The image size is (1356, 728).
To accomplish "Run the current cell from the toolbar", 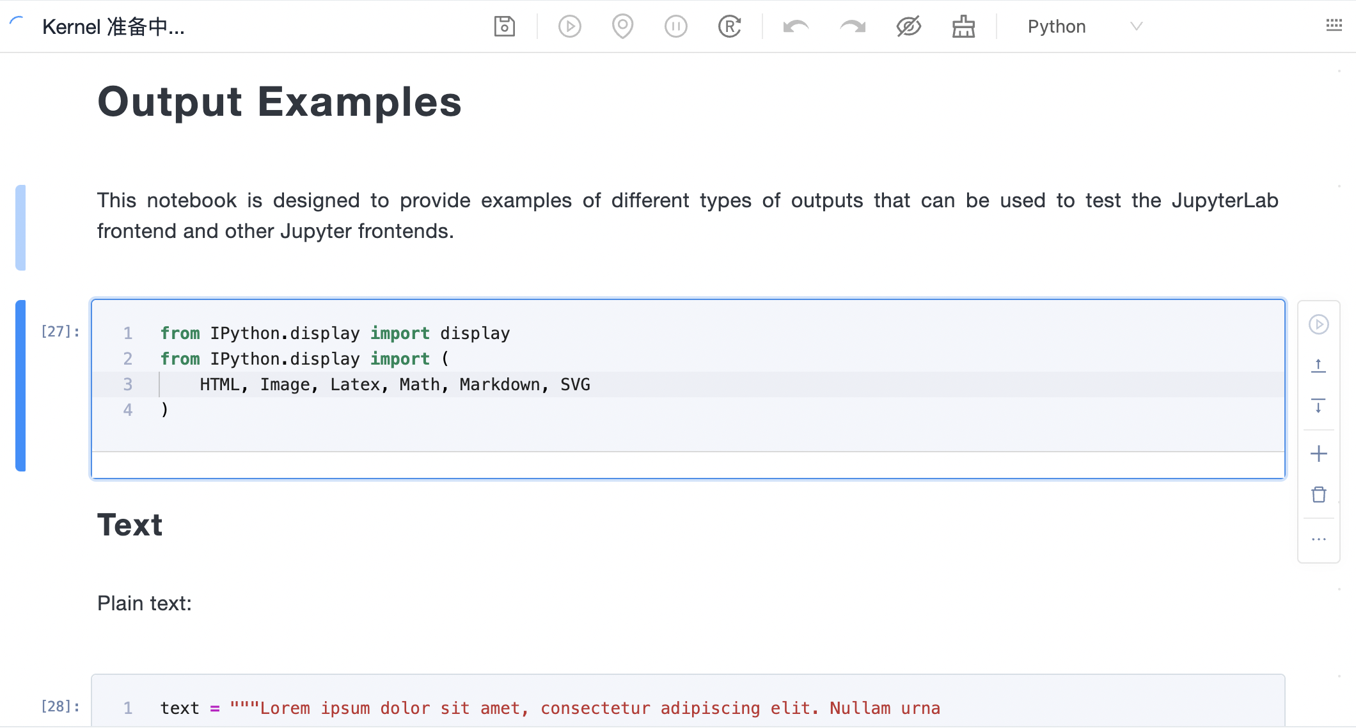I will coord(569,26).
